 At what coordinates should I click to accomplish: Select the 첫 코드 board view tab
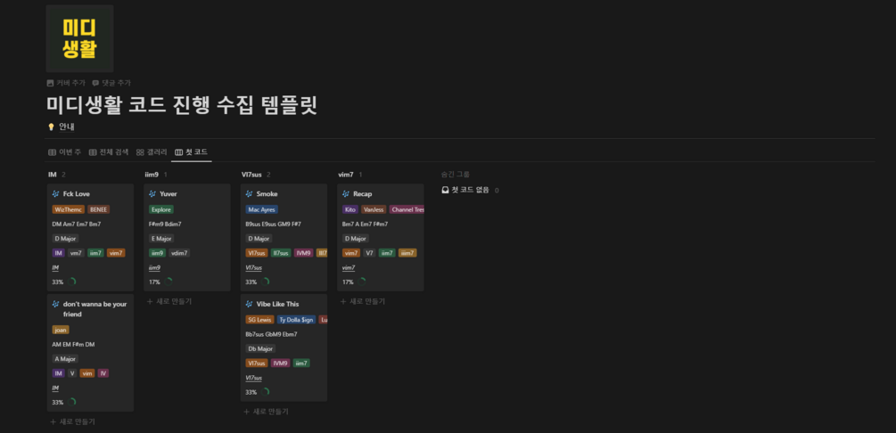[192, 152]
